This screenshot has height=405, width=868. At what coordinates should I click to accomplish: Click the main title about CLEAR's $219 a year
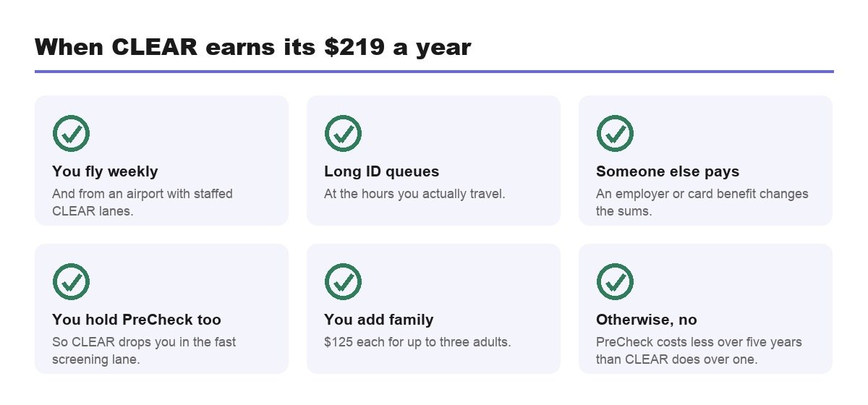(253, 47)
